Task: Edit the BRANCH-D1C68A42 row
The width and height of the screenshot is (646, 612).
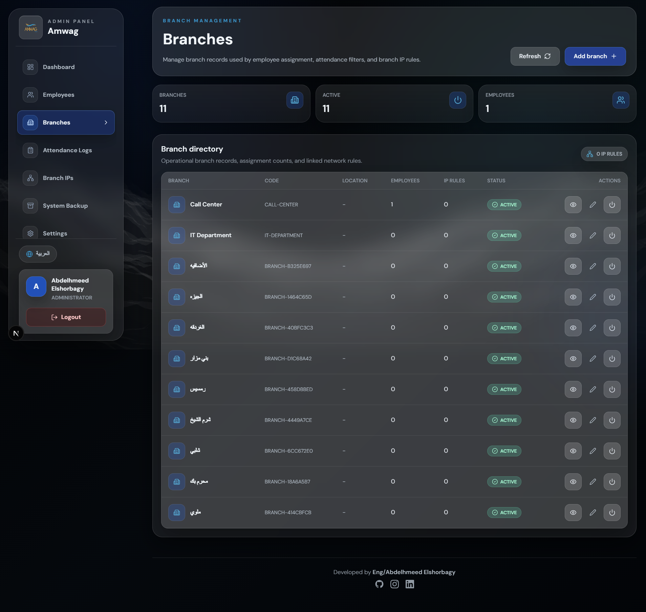Action: 593,359
